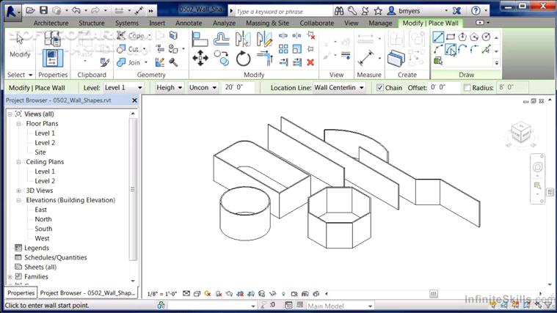Open the Annotate ribbon tab

(x=189, y=23)
